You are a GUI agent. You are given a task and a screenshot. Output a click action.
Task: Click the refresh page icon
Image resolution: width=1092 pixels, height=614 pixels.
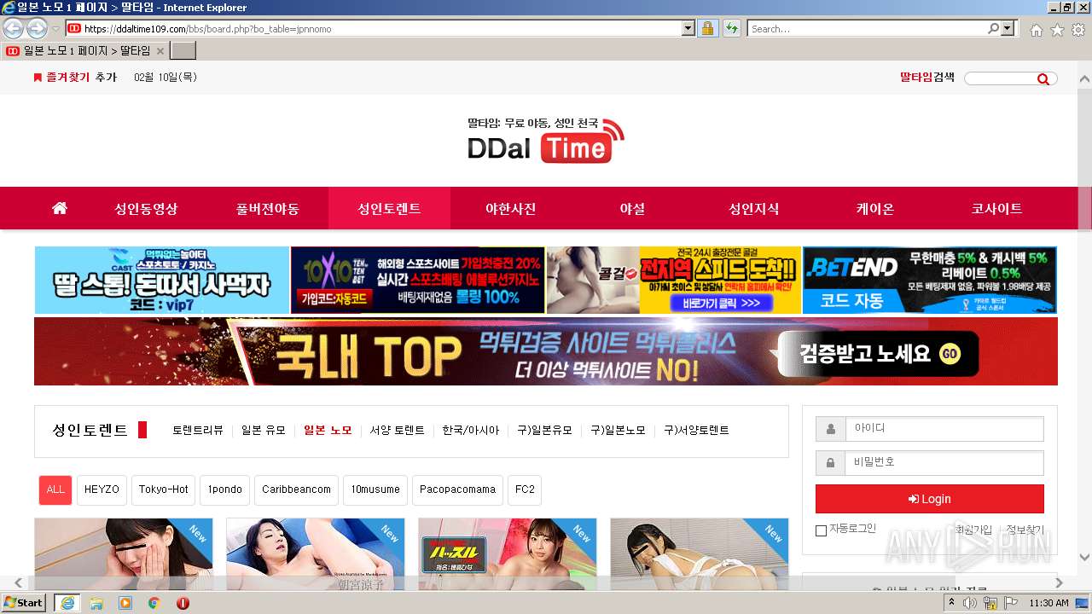(731, 28)
